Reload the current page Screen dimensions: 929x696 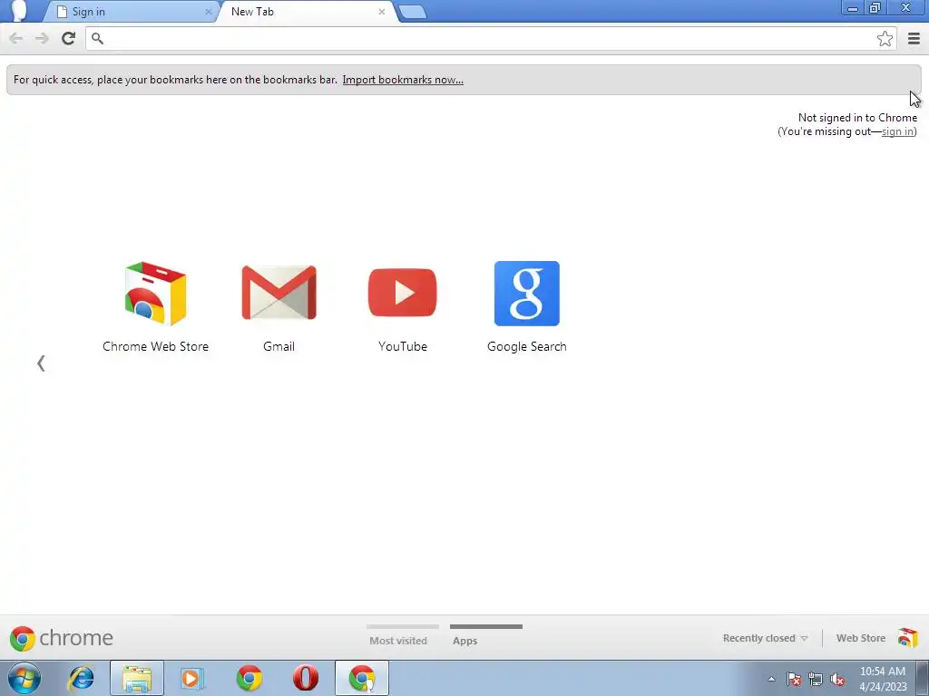pyautogui.click(x=68, y=38)
